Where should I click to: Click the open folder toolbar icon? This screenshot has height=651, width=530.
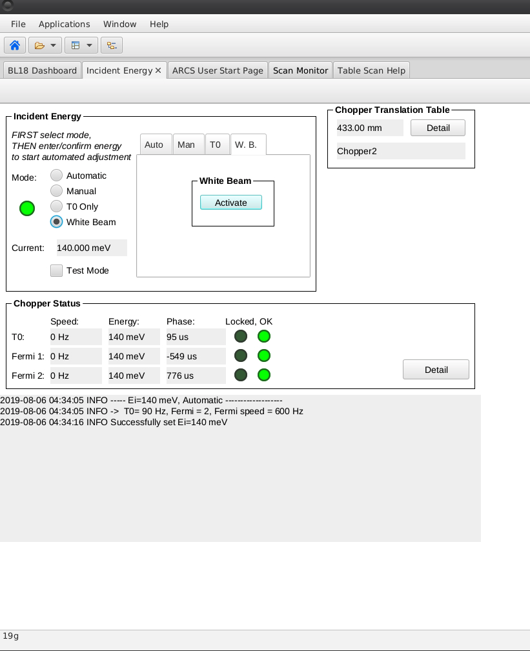coord(40,45)
